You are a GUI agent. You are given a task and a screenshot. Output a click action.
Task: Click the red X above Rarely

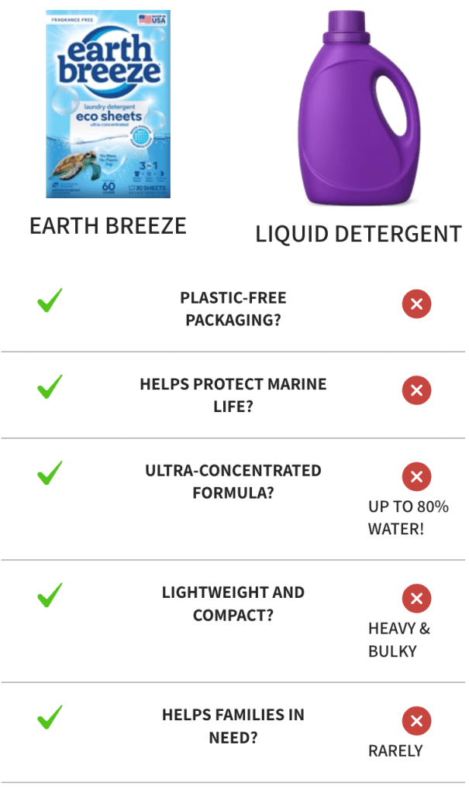point(416,721)
